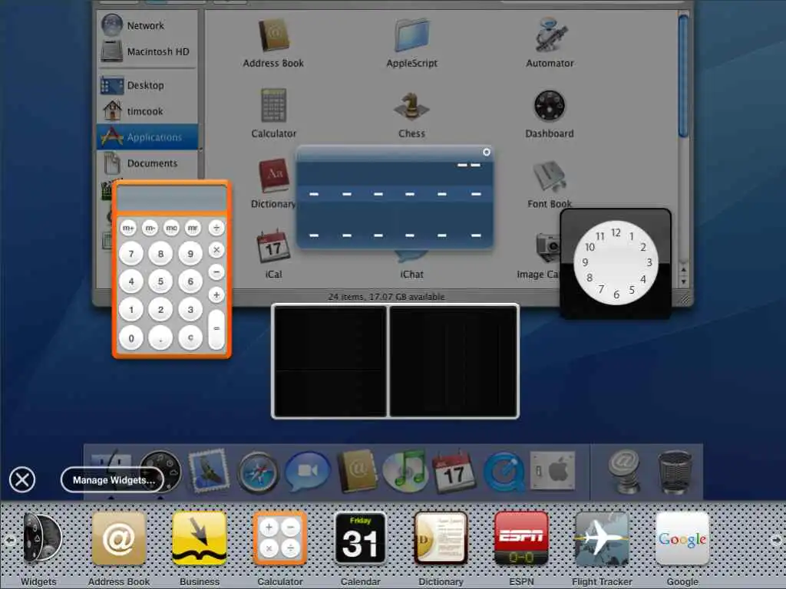Image resolution: width=786 pixels, height=589 pixels.
Task: Add ESPN widget from widget bar
Action: 521,538
